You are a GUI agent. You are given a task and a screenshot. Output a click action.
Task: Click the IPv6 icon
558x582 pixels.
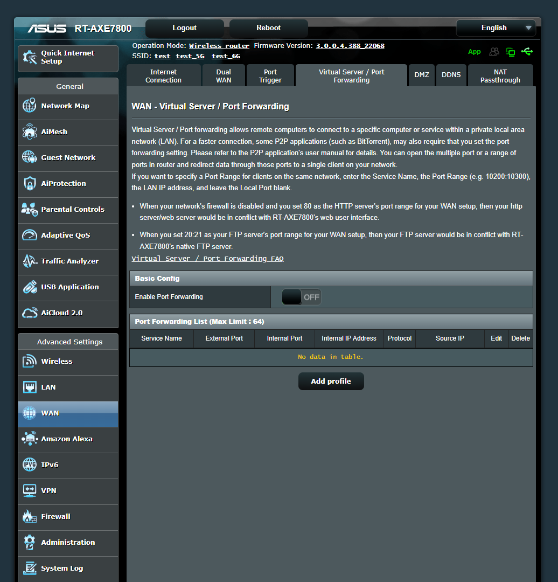(x=30, y=465)
